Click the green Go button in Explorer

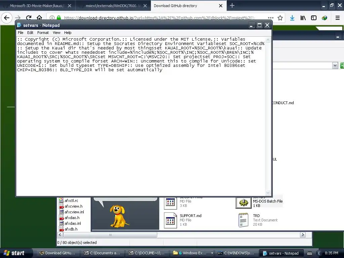342,66
